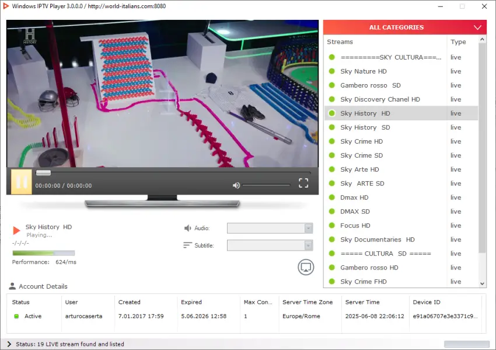496x350 pixels.
Task: Click the Type column header
Action: pyautogui.click(x=458, y=42)
